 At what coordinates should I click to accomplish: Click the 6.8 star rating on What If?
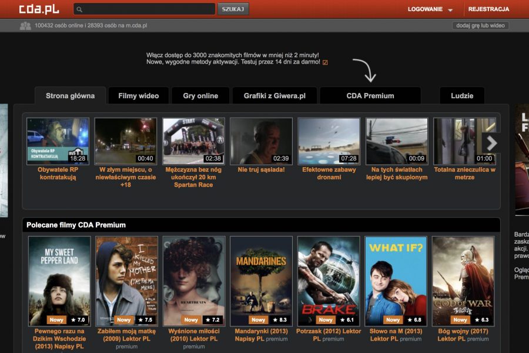(x=414, y=319)
